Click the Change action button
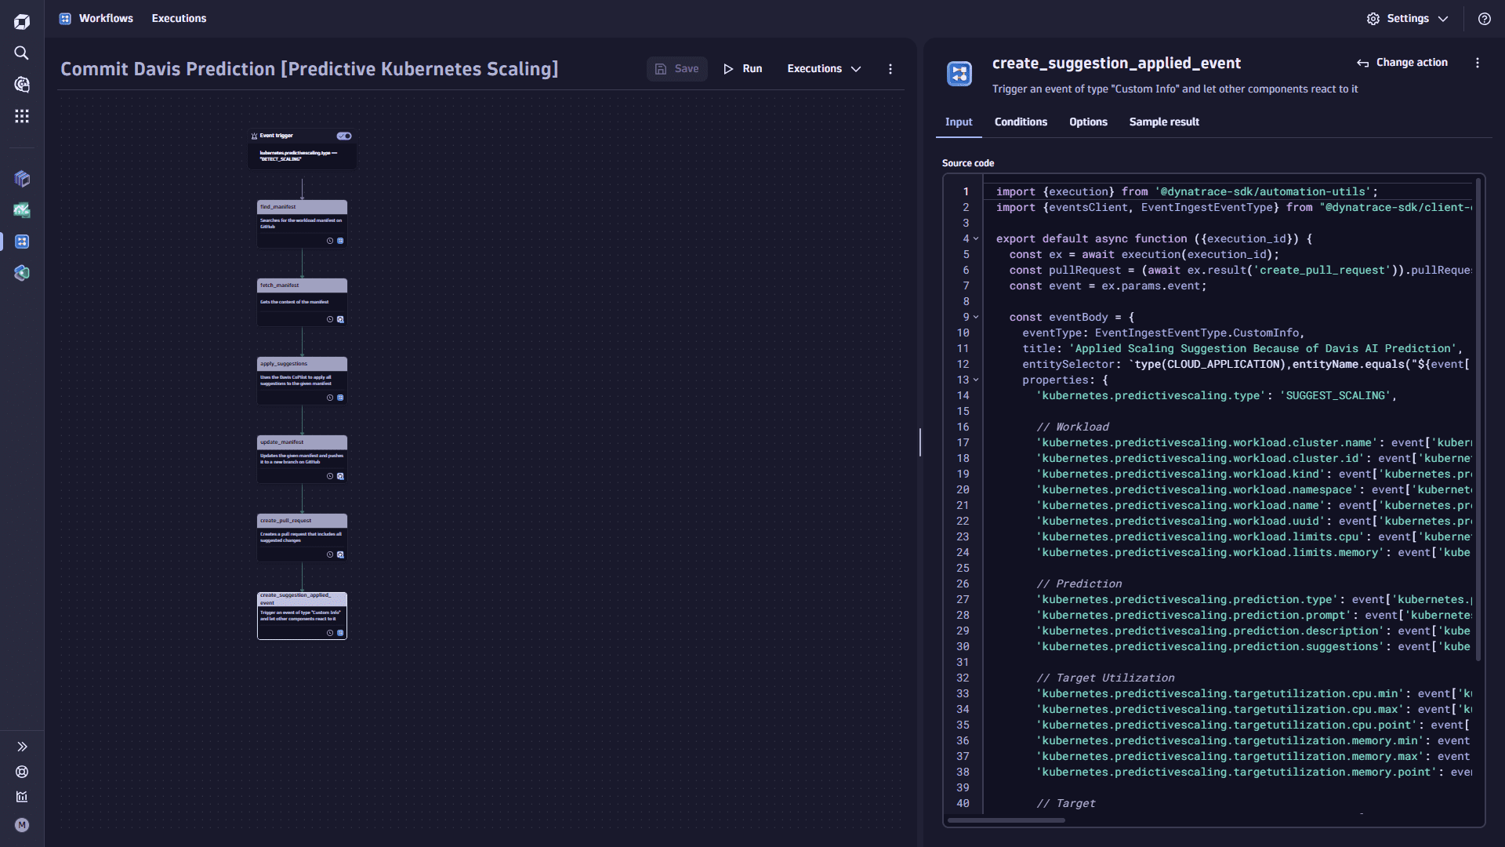Viewport: 1505px width, 847px height. pos(1402,63)
